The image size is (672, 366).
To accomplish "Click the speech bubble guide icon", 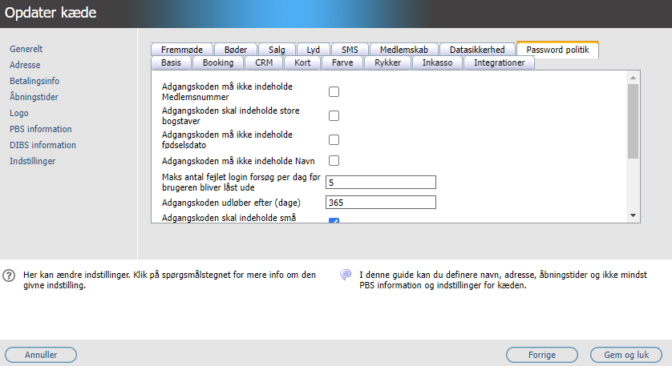I will [346, 275].
